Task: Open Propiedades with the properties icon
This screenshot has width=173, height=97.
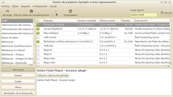Action: coord(70,11)
